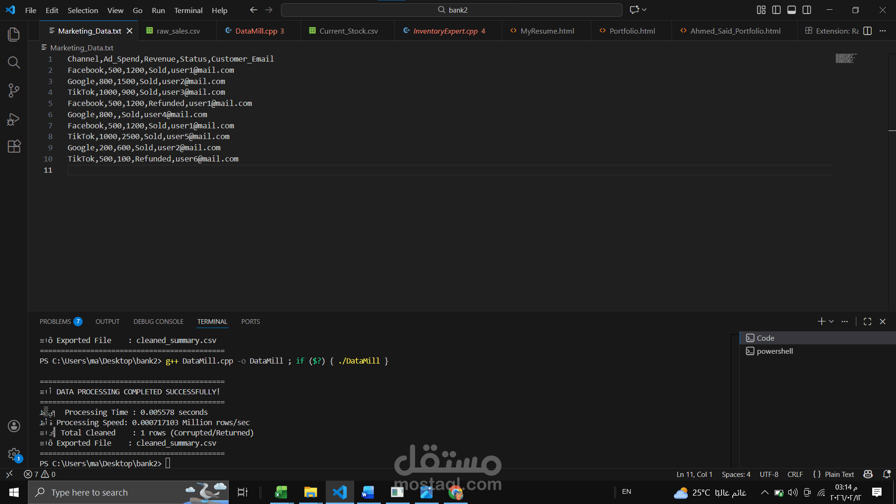Open the Source Control view
Viewport: 896px width, 504px height.
pos(14,90)
